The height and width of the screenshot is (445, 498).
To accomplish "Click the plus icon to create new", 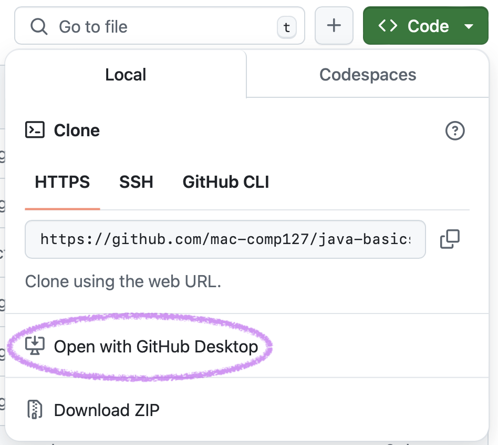I will tap(334, 25).
